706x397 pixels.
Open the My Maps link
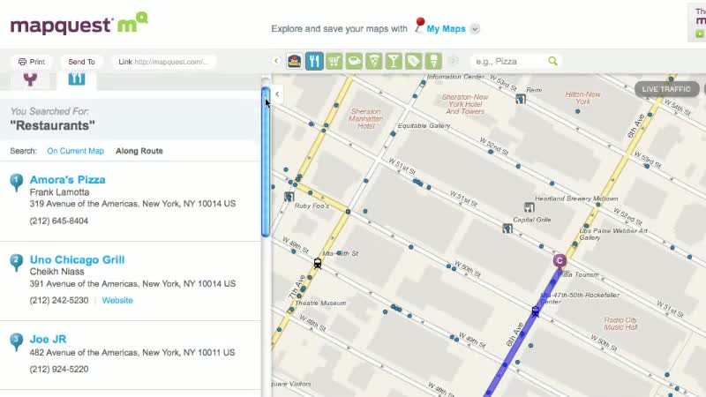point(446,29)
